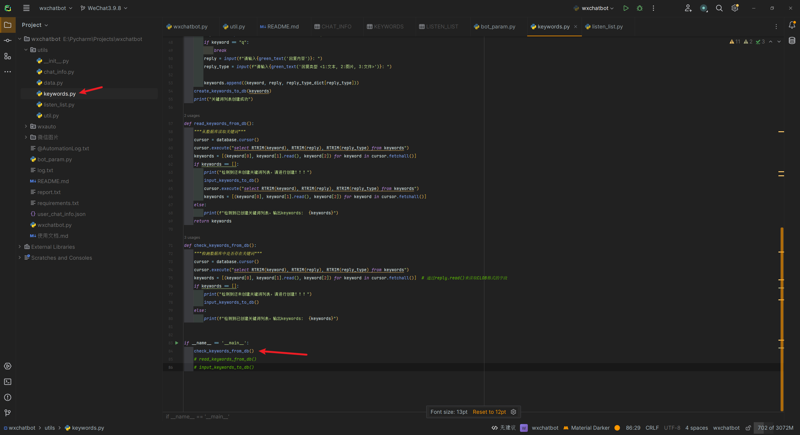The width and height of the screenshot is (800, 435).
Task: Click Material Darker theme in status bar
Action: [587, 428]
